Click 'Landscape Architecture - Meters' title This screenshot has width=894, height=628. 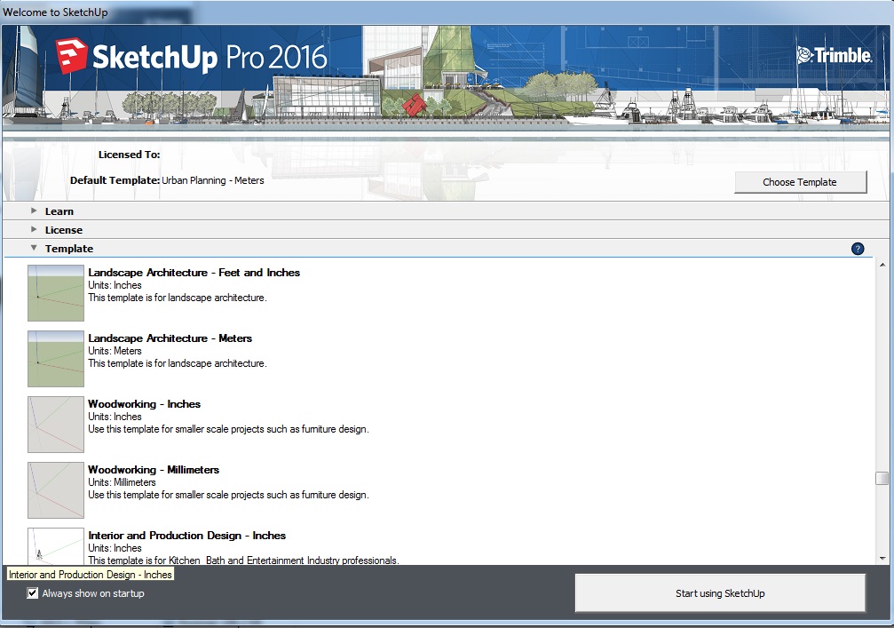(170, 338)
